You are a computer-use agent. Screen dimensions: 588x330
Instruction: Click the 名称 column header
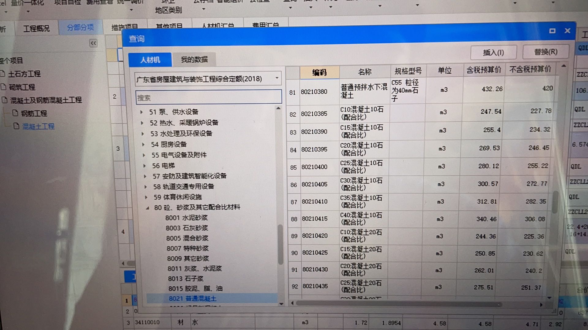point(365,72)
